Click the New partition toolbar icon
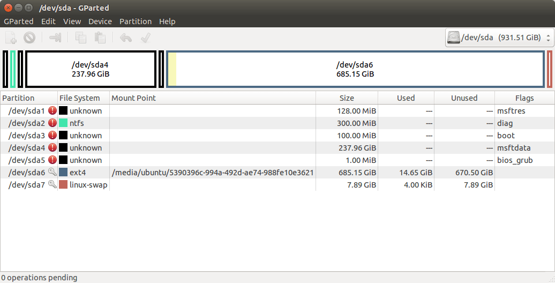555x283 pixels. 11,38
